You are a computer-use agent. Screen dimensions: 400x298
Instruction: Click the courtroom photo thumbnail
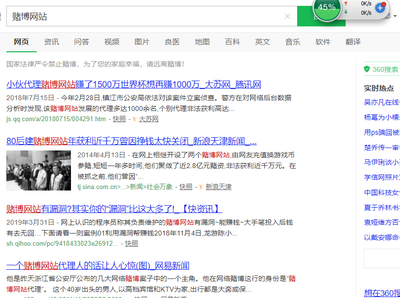[x=39, y=170]
